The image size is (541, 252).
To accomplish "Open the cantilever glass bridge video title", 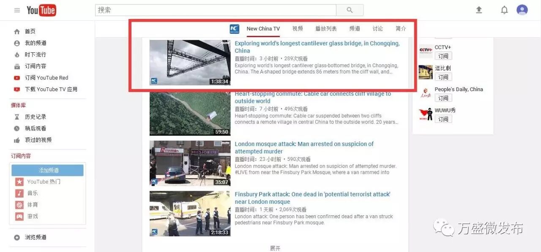I will click(x=317, y=47).
